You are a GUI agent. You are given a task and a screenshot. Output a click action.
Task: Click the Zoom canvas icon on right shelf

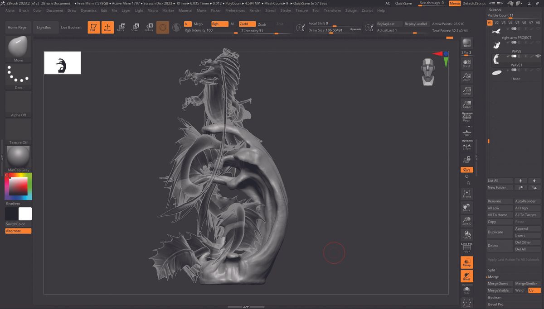coord(466,77)
